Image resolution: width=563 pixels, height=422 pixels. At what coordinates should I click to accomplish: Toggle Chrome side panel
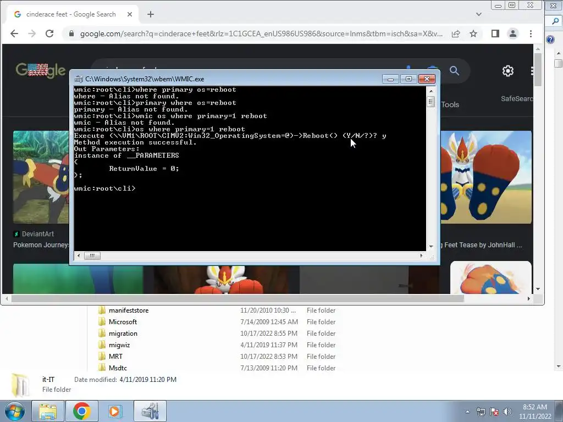tap(495, 34)
